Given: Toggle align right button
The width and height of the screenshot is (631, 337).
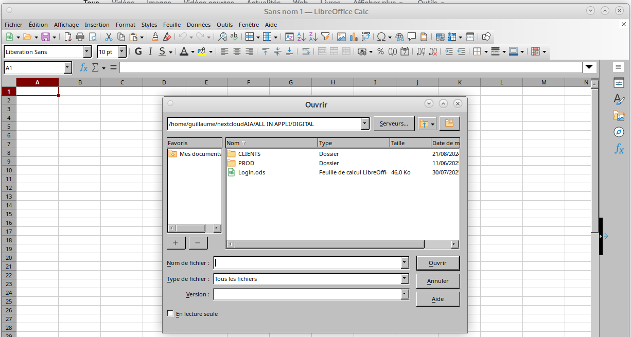Looking at the screenshot, I should click(x=249, y=51).
